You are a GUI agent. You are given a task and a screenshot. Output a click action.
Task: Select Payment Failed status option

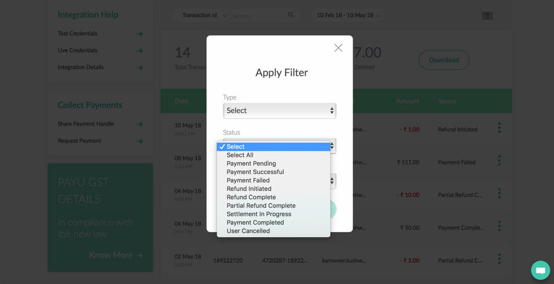tap(248, 180)
